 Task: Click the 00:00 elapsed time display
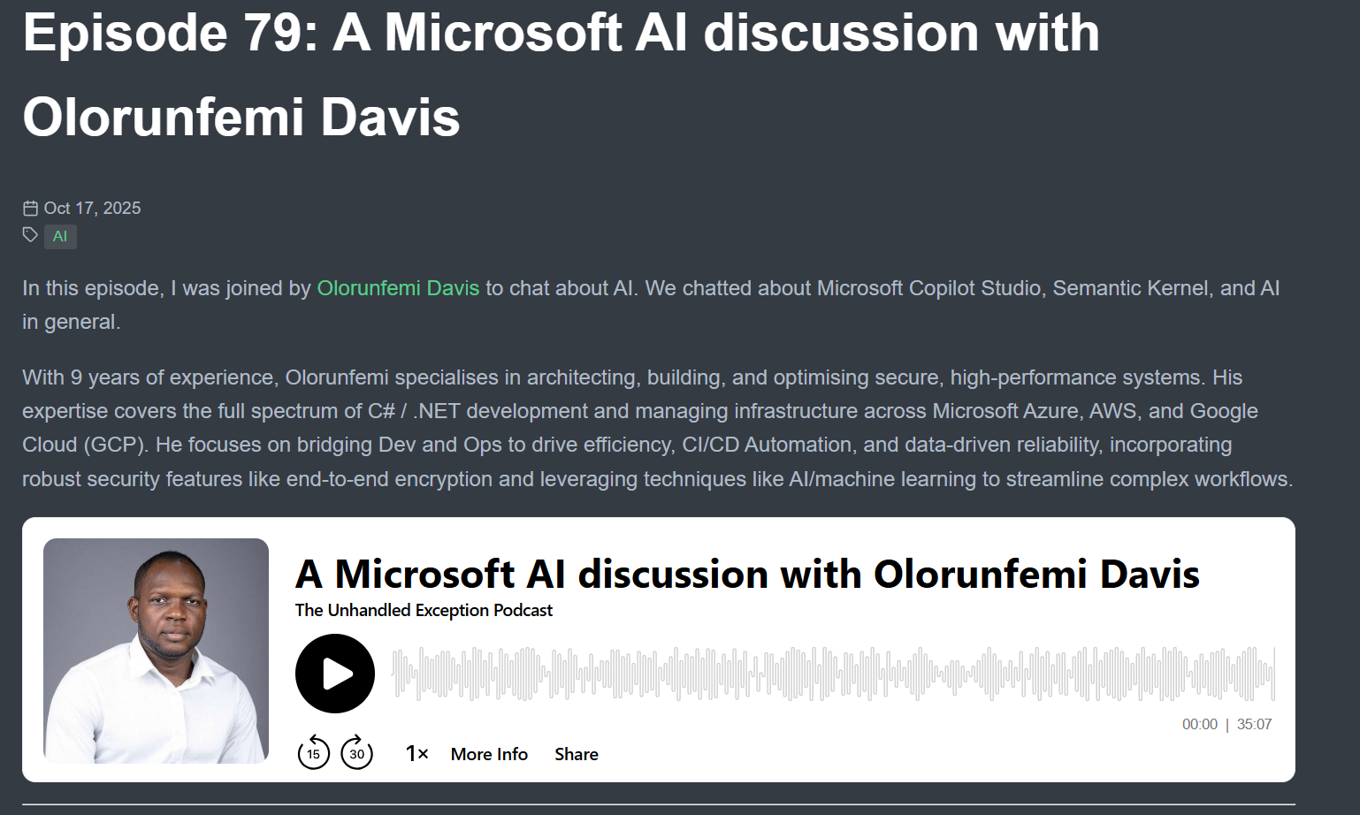(x=1199, y=725)
